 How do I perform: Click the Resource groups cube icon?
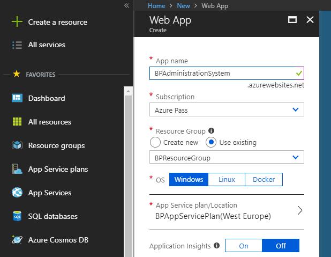coord(17,145)
